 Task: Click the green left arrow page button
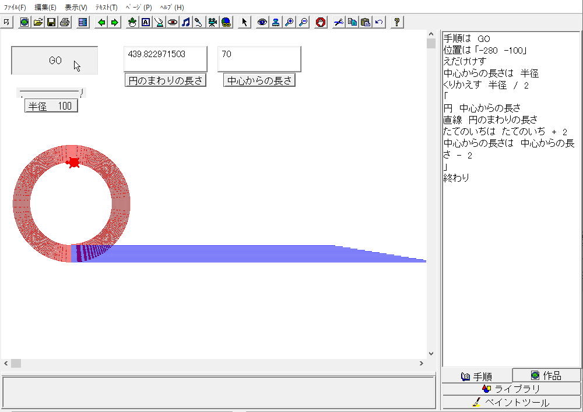tap(101, 22)
